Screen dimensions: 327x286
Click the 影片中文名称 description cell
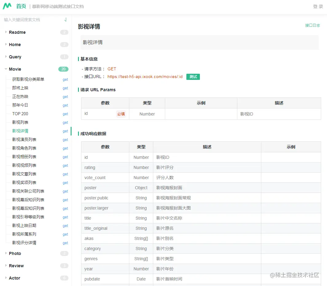207,218
